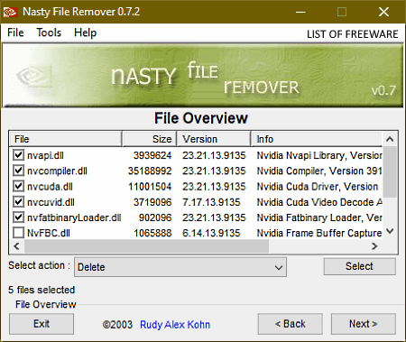Screen dimensions: 406x342
Task: Uncheck the nvcompiler.dll checkbox
Action: tap(18, 171)
